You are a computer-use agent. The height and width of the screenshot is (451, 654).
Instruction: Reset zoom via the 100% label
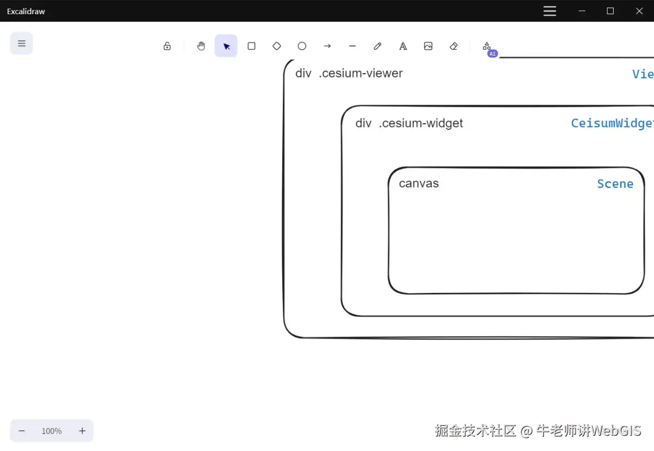click(52, 431)
